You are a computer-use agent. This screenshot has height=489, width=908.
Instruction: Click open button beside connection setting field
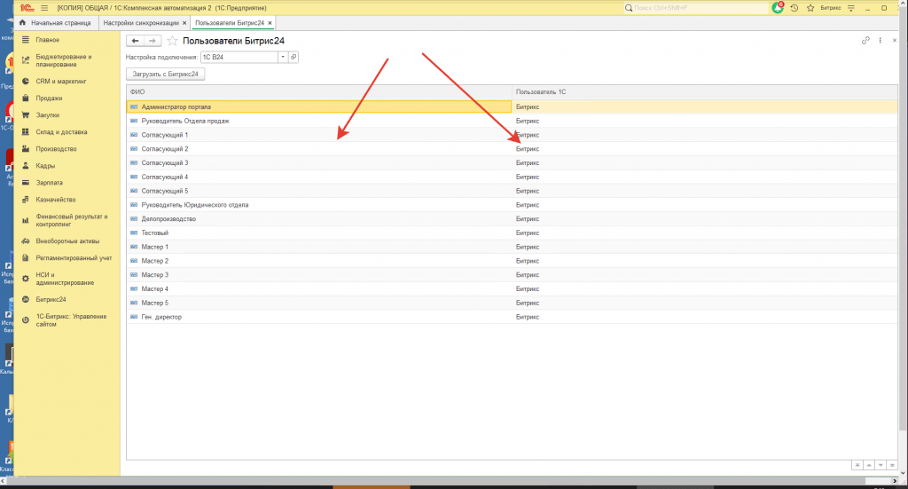[294, 57]
